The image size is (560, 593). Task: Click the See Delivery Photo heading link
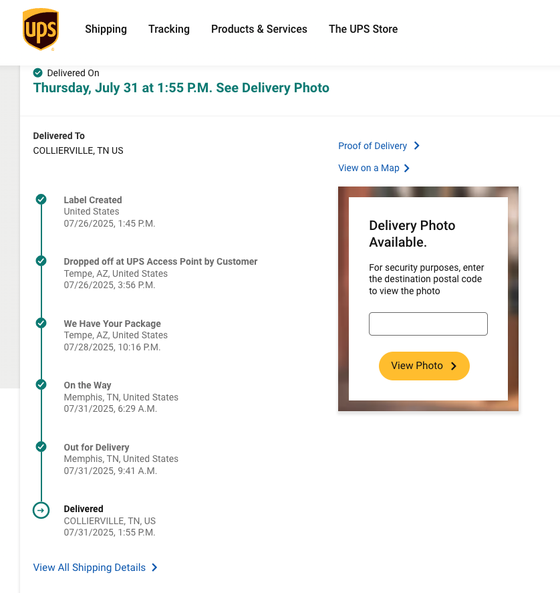[x=273, y=88]
